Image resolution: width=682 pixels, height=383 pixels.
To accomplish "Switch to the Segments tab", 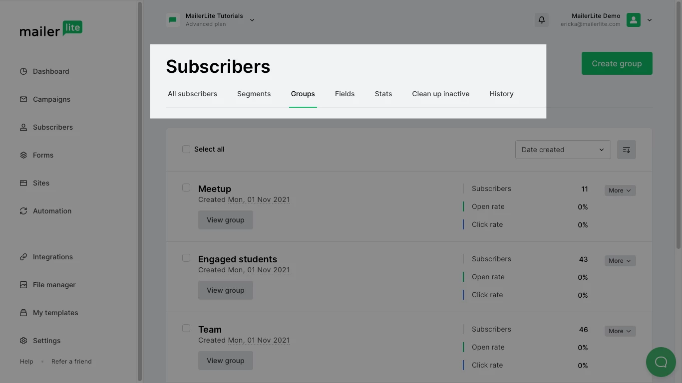I will pos(254,94).
